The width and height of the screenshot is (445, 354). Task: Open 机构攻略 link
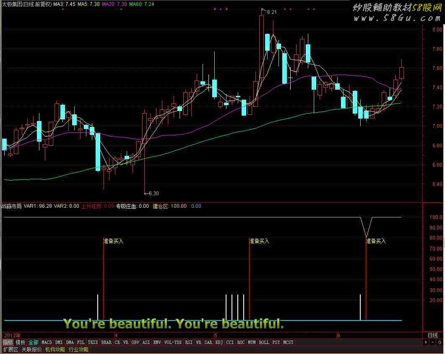(55, 349)
